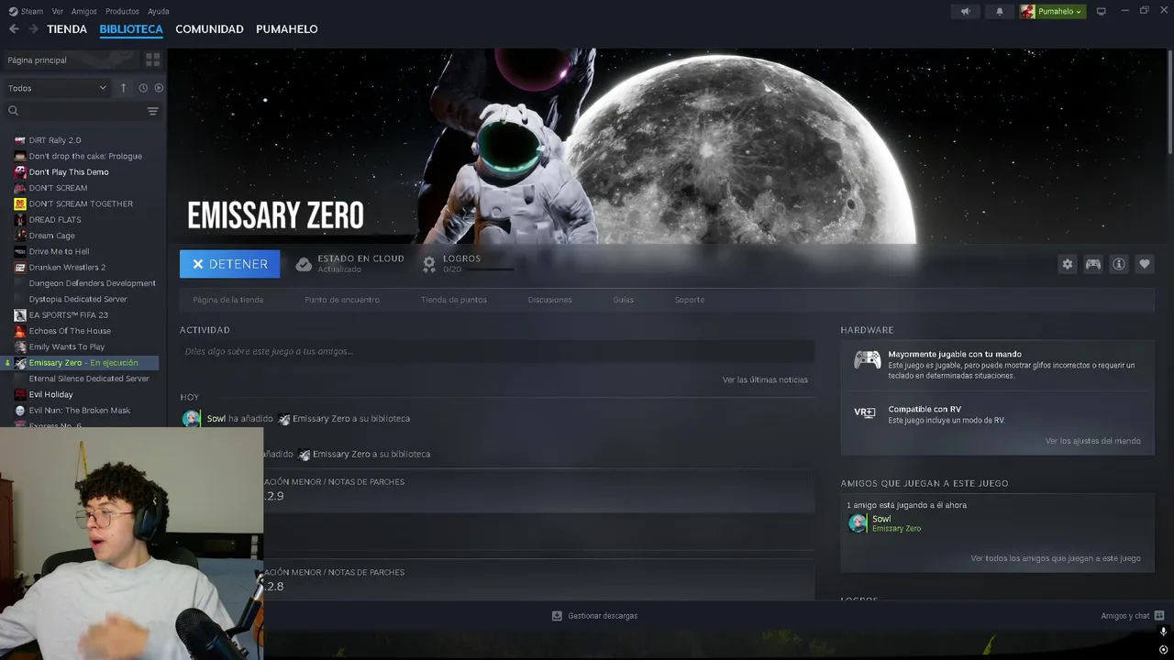Open the Guías link
This screenshot has height=660, width=1174.
[624, 300]
